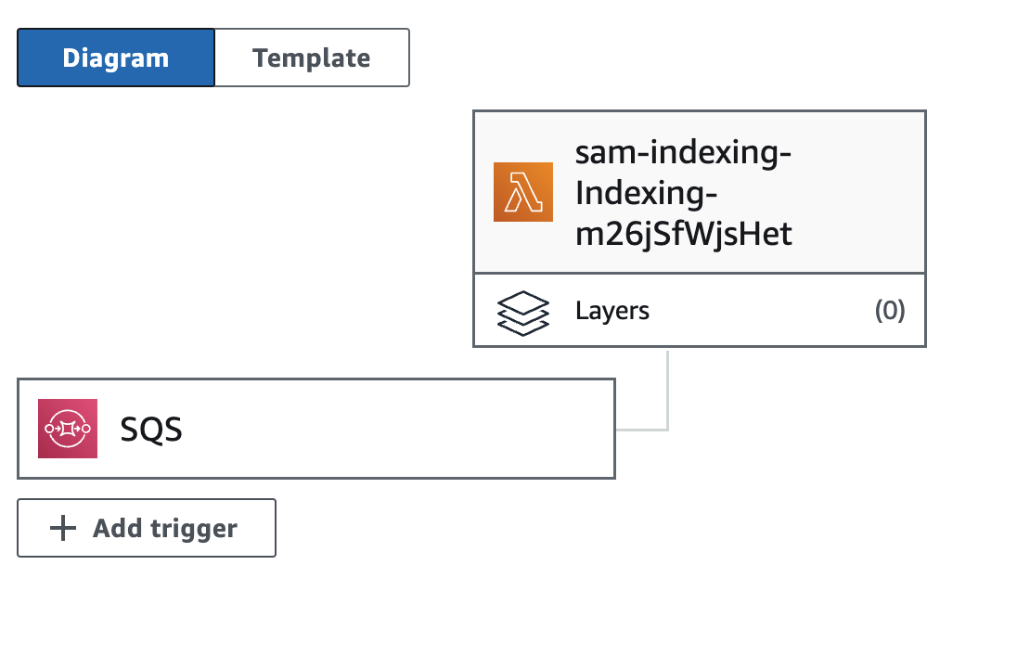Click the plus icon in Add trigger
1030x655 pixels.
point(63,528)
